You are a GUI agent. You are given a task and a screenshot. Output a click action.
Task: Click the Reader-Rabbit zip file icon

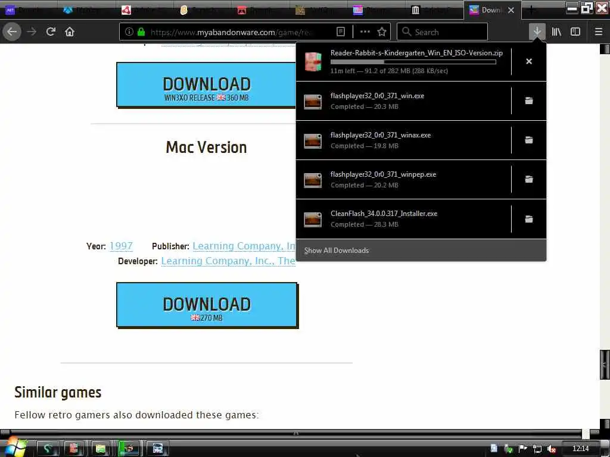313,62
